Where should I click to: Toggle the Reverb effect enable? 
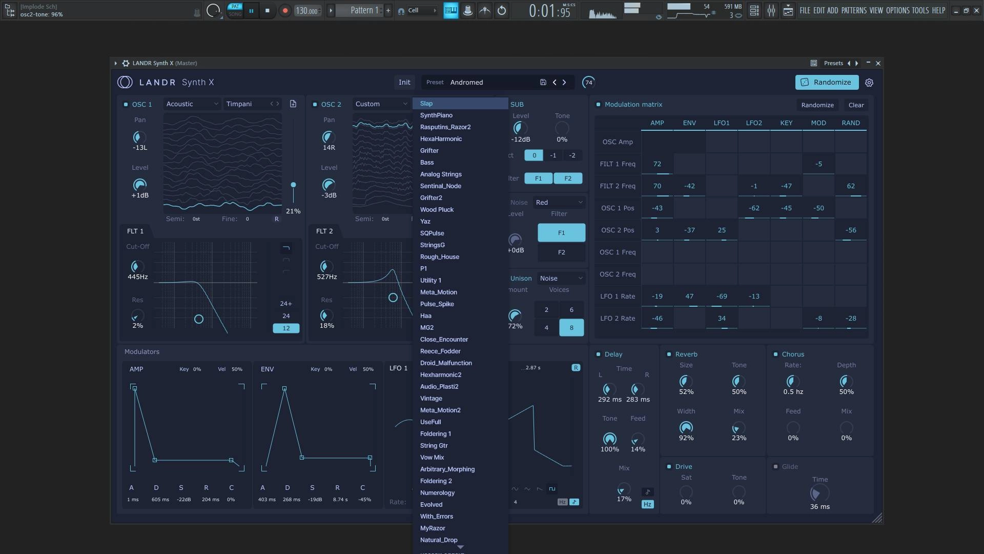[x=669, y=354]
